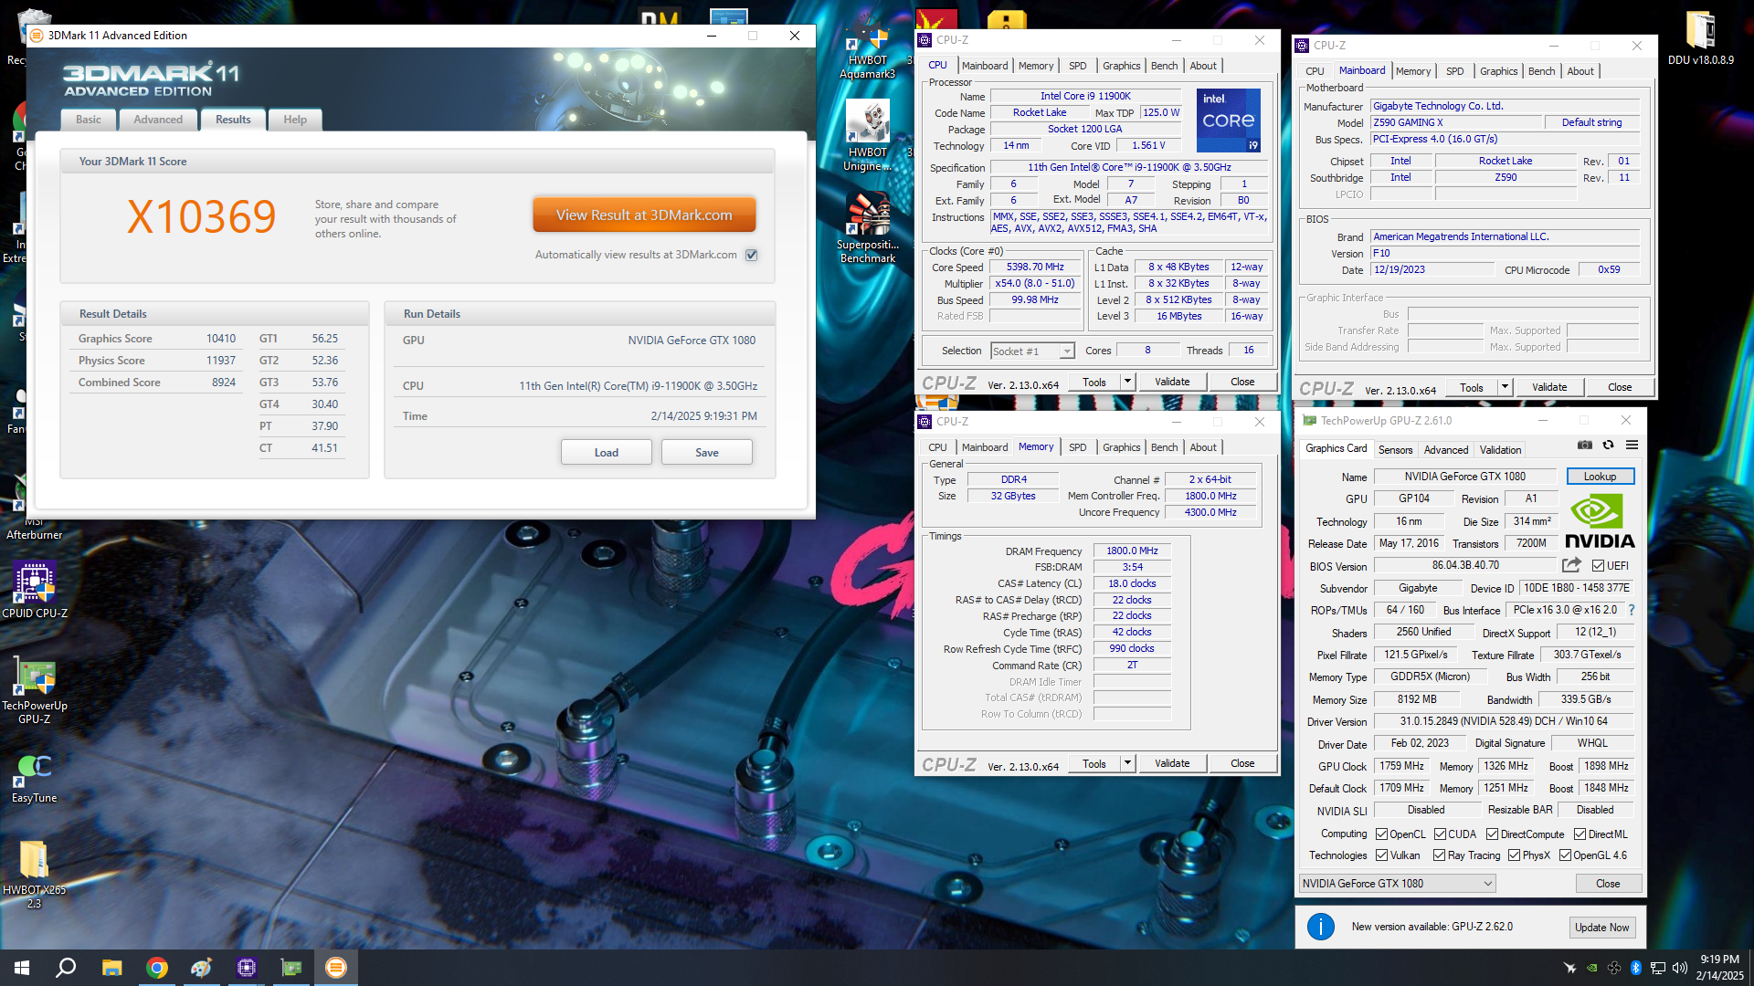Open GPU-Z hamburger menu
Screen dimensions: 1754x986
[x=1632, y=445]
